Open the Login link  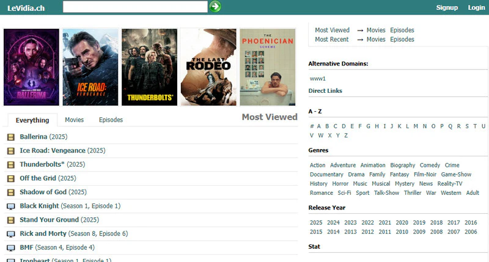coord(476,7)
